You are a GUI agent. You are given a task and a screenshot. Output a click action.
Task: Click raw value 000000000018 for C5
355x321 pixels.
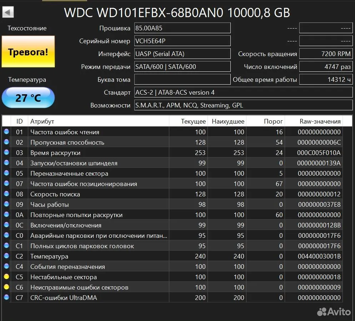coord(319,277)
